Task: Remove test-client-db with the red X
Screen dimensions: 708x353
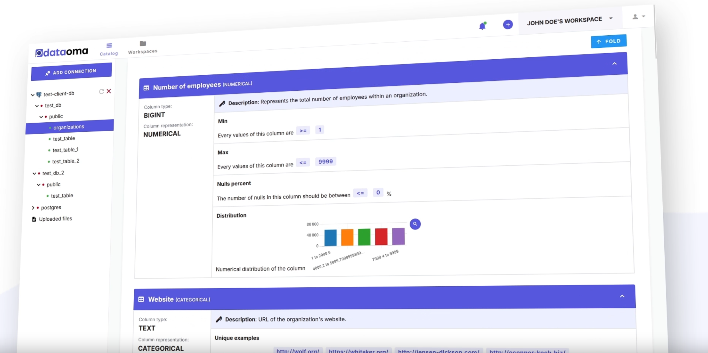Action: pos(109,91)
